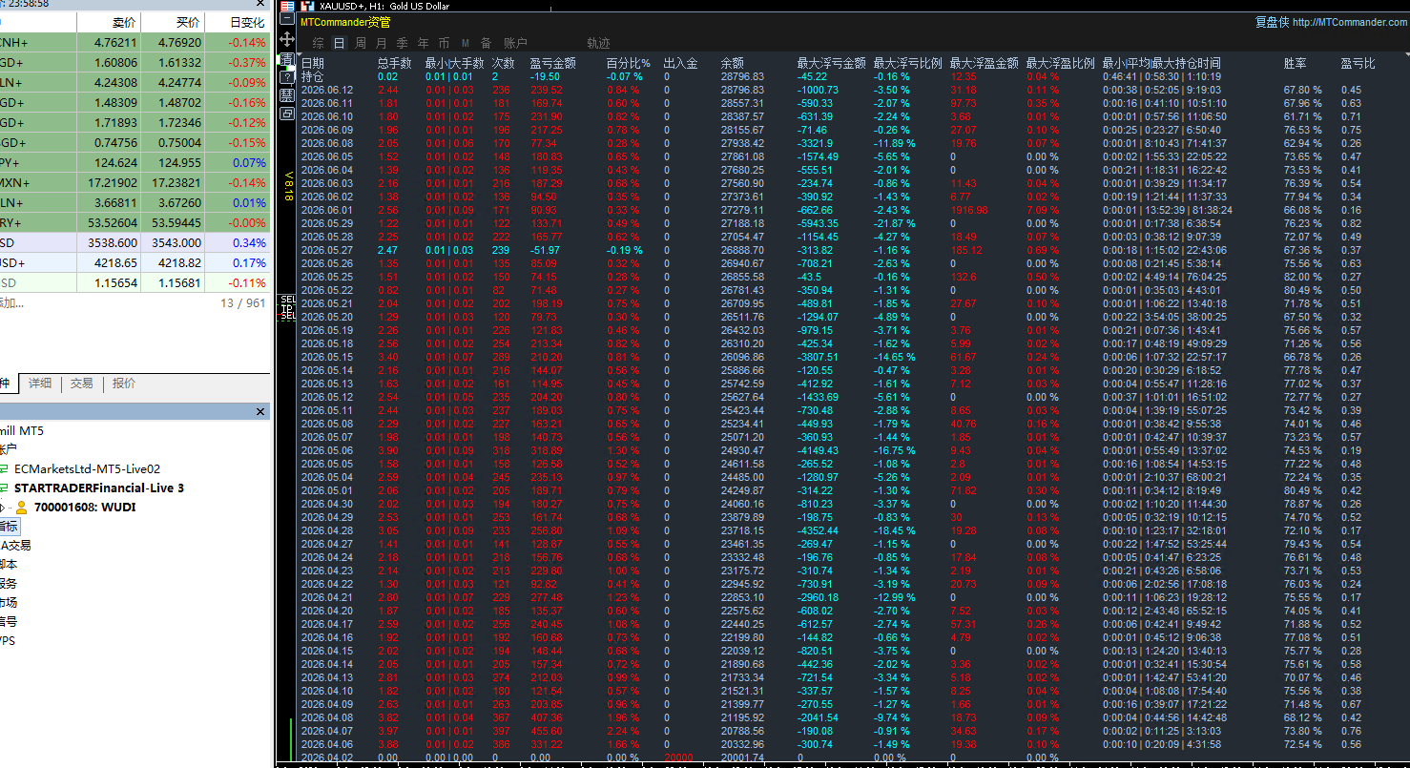Click the 2026.04.02 date row
Image resolution: width=1410 pixels, height=768 pixels.
[x=327, y=758]
